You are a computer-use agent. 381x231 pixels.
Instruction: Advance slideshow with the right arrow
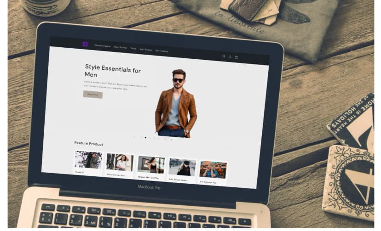(171, 139)
